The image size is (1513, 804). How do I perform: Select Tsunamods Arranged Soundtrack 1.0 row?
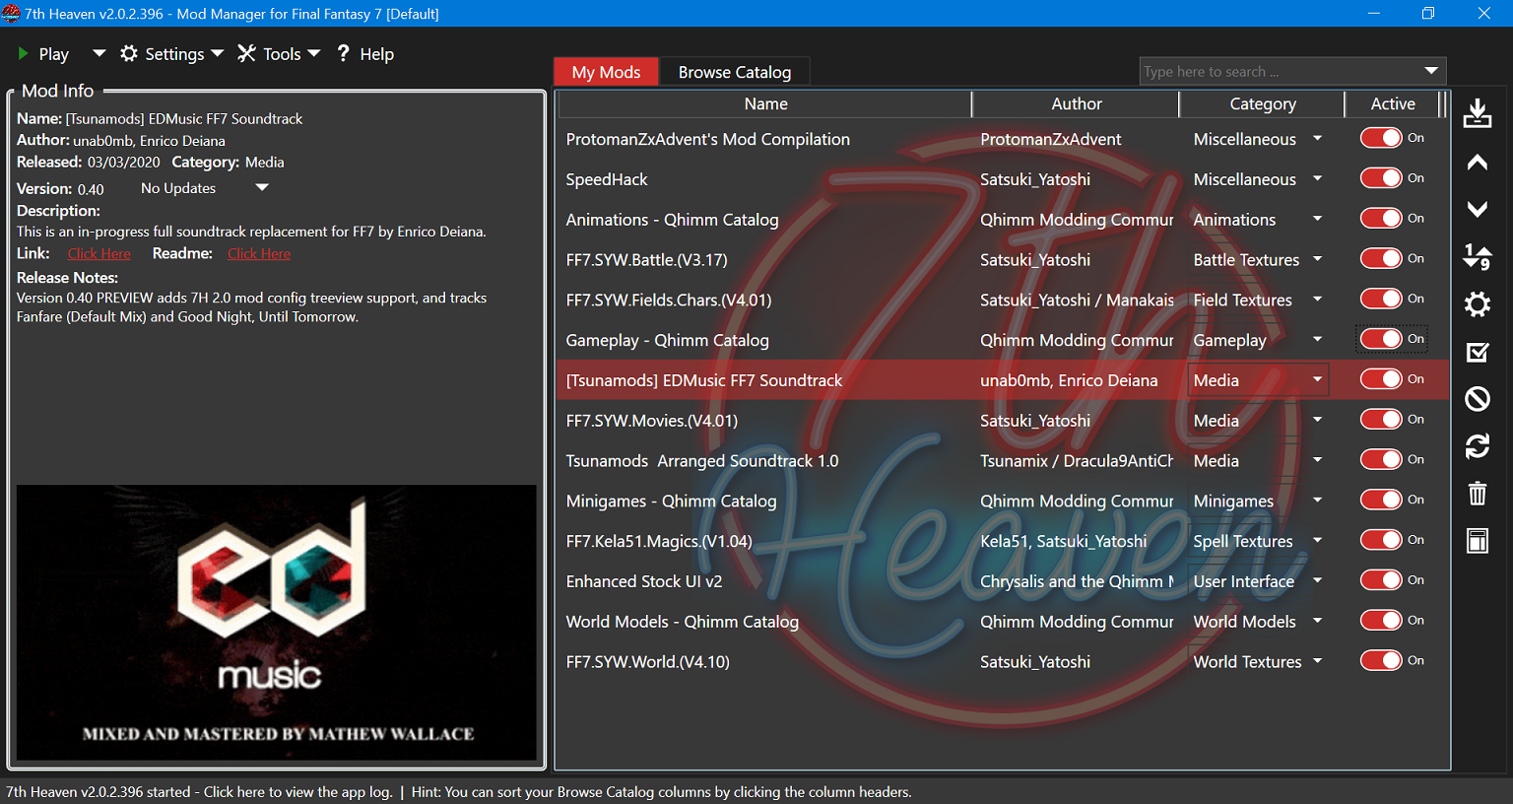[1003, 460]
